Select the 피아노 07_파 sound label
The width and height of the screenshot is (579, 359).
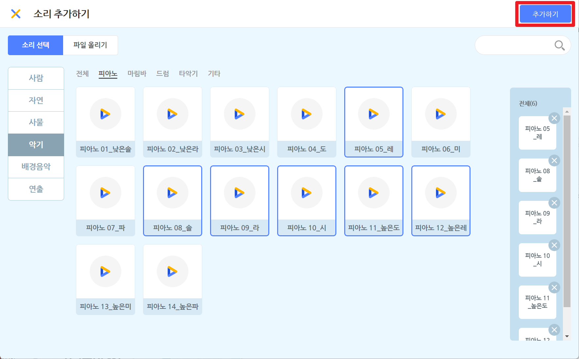click(x=106, y=228)
